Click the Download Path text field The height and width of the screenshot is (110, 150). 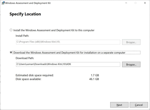(68, 64)
